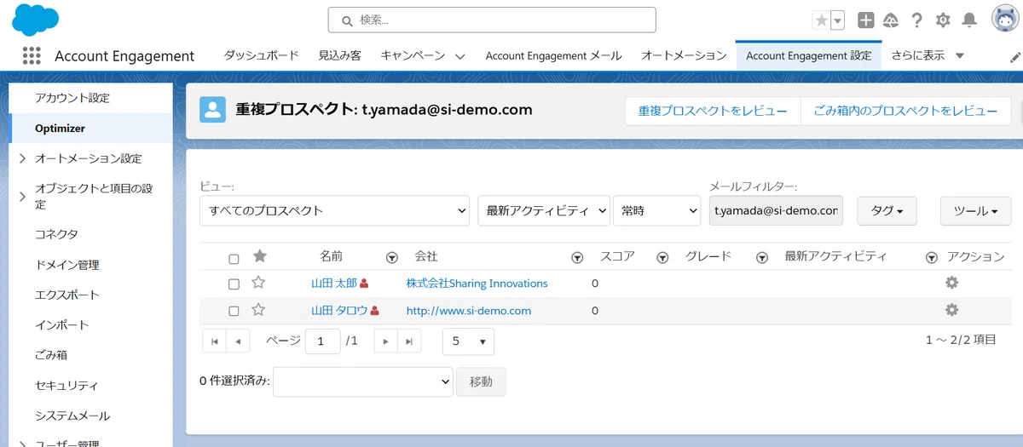Go to next page in pagination
1023x447 pixels.
click(386, 341)
